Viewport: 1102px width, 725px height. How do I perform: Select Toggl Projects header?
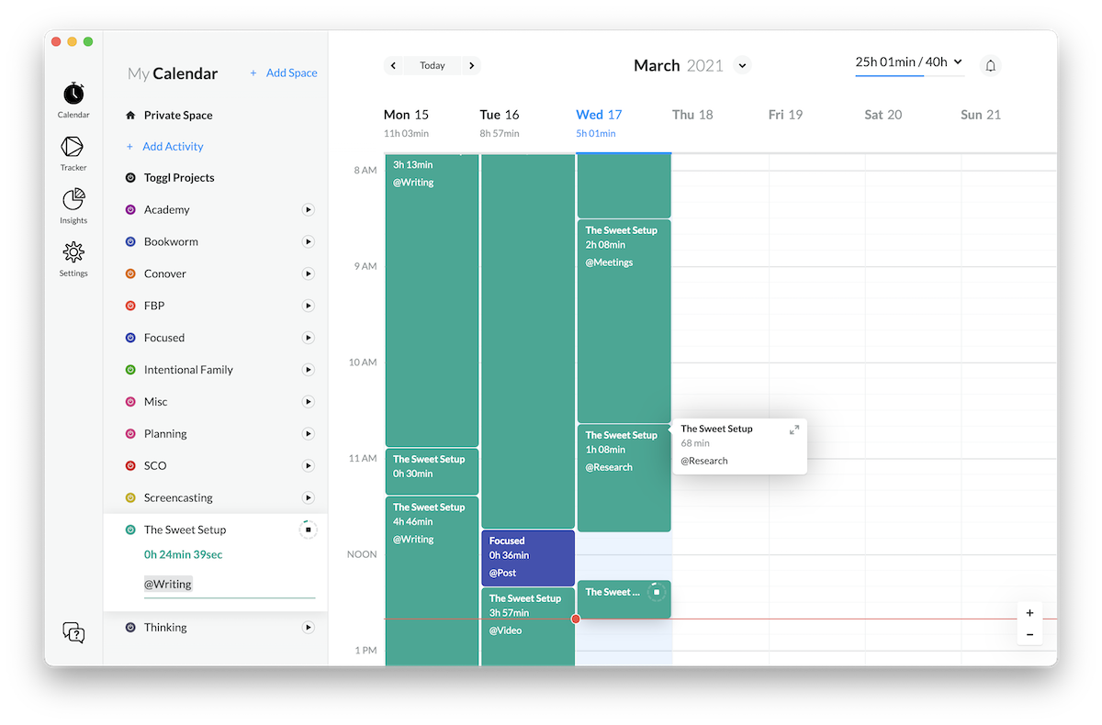coord(179,178)
